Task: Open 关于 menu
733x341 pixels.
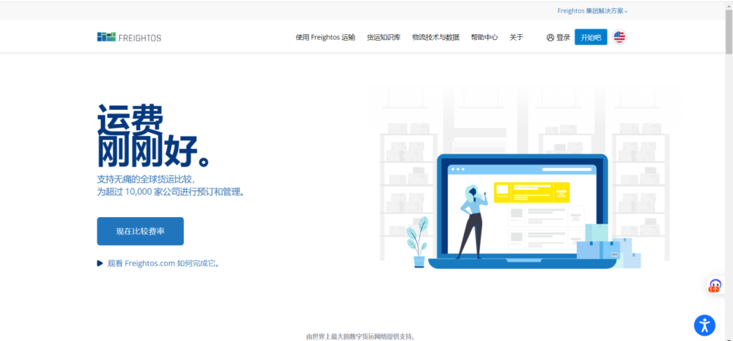Action: 516,37
